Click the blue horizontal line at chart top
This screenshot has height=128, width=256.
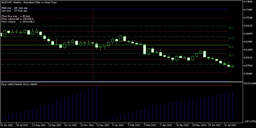click(x=150, y=9)
